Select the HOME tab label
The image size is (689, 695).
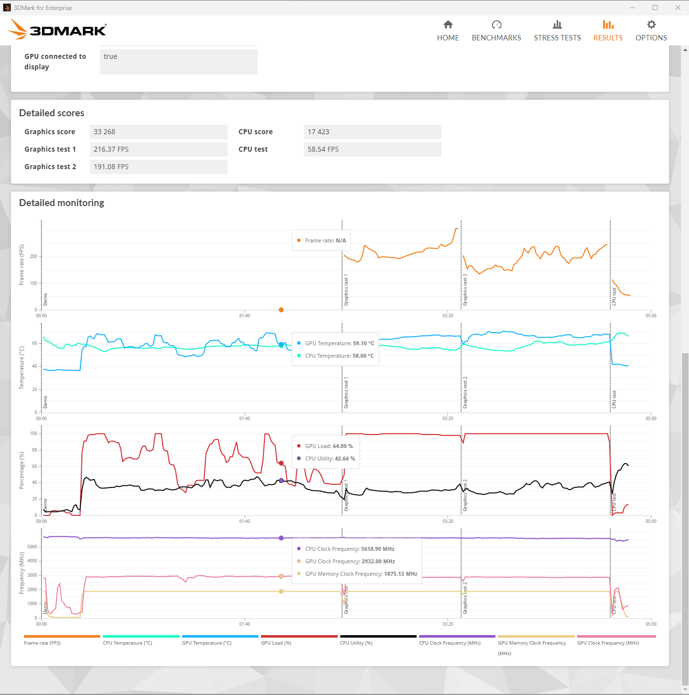coord(448,38)
